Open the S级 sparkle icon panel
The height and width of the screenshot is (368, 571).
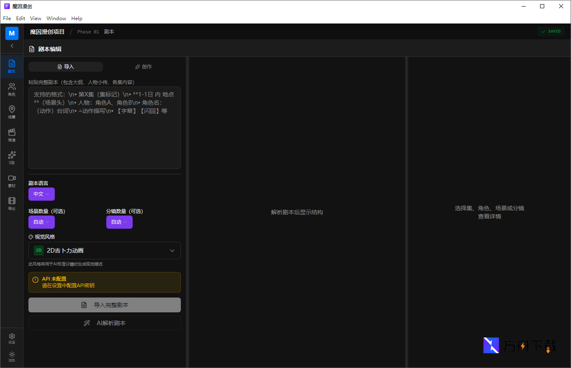pos(12,157)
